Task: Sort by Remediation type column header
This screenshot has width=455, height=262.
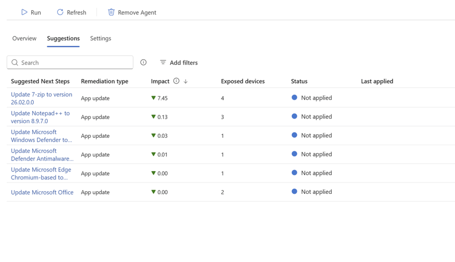Action: click(x=105, y=81)
